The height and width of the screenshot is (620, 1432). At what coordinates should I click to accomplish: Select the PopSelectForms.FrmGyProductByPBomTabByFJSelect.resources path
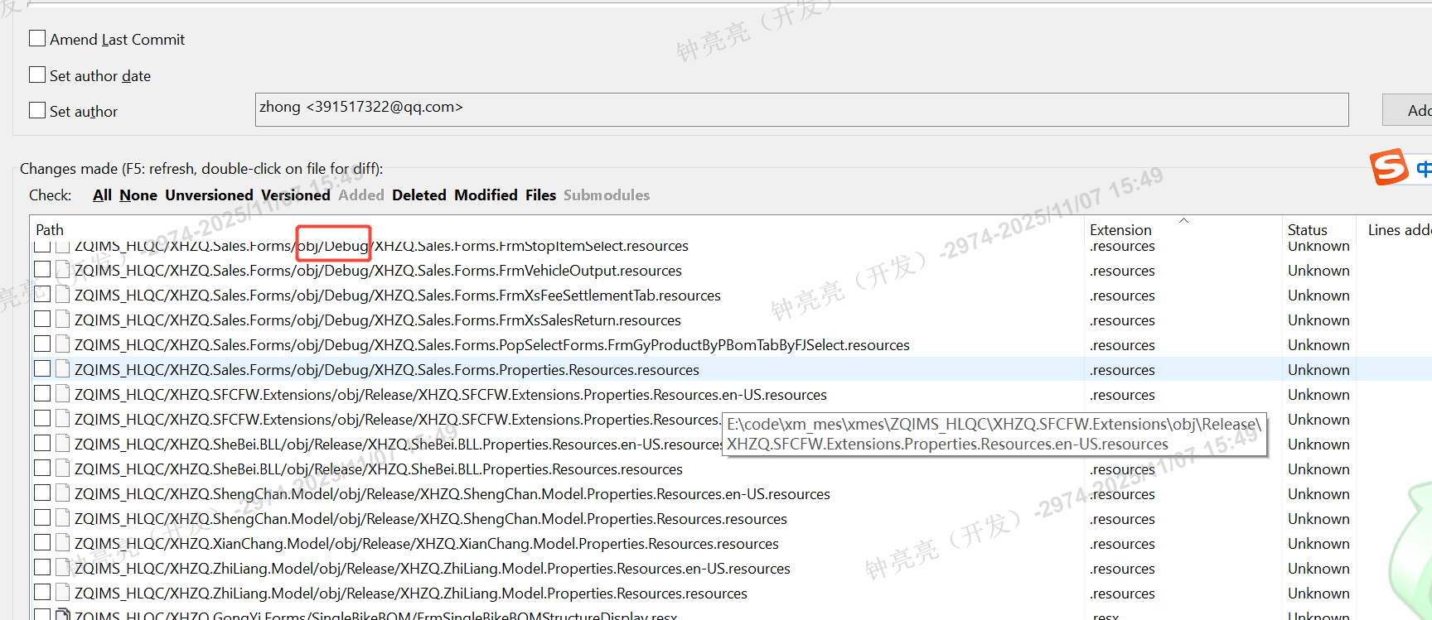tap(492, 345)
